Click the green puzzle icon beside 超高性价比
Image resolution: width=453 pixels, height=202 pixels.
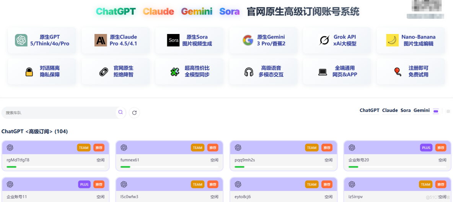(175, 72)
